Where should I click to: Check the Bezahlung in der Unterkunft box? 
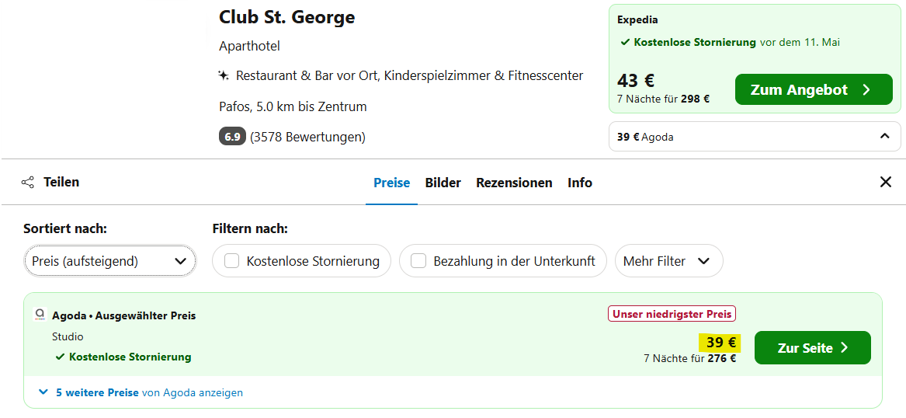pyautogui.click(x=418, y=261)
